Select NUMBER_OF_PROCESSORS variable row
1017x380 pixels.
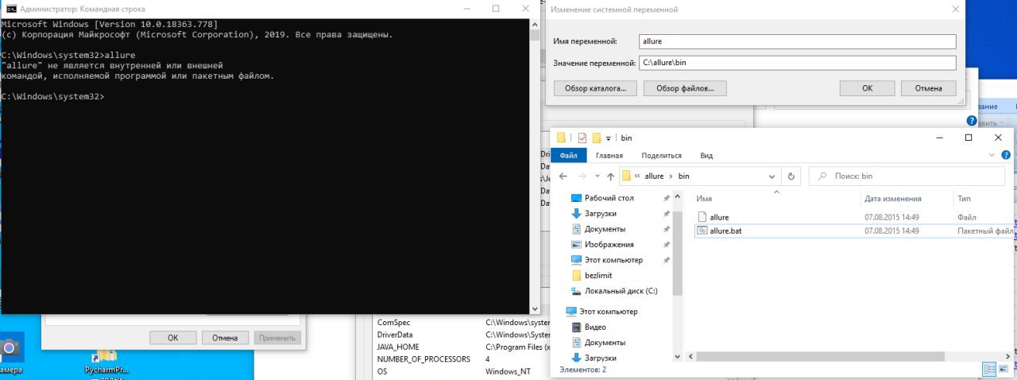pyautogui.click(x=461, y=359)
